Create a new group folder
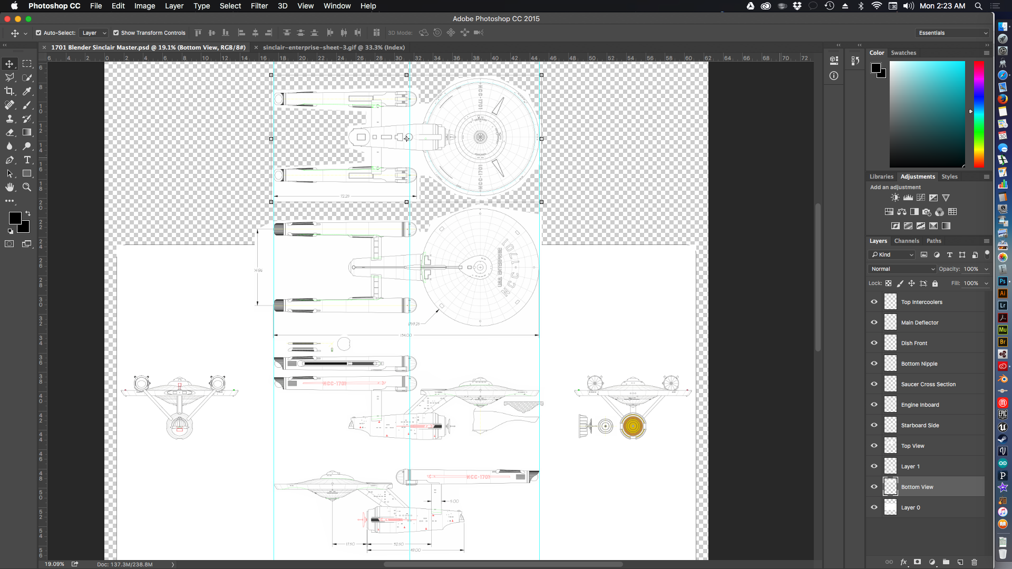The height and width of the screenshot is (569, 1012). [946, 562]
